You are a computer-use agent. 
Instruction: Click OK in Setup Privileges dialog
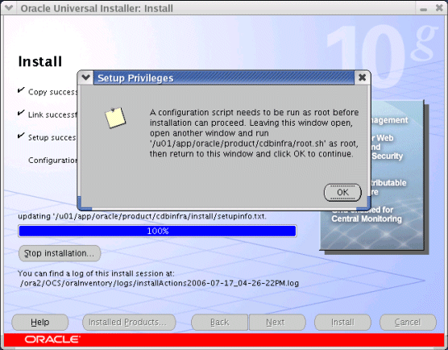[342, 193]
